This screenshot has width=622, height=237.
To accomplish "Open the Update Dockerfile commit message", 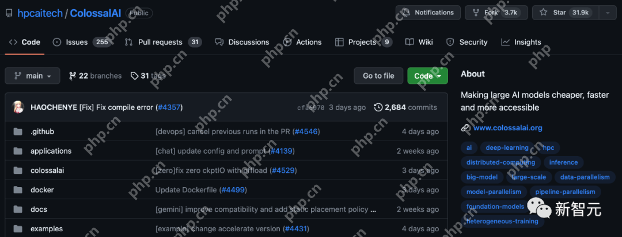I will pos(187,190).
